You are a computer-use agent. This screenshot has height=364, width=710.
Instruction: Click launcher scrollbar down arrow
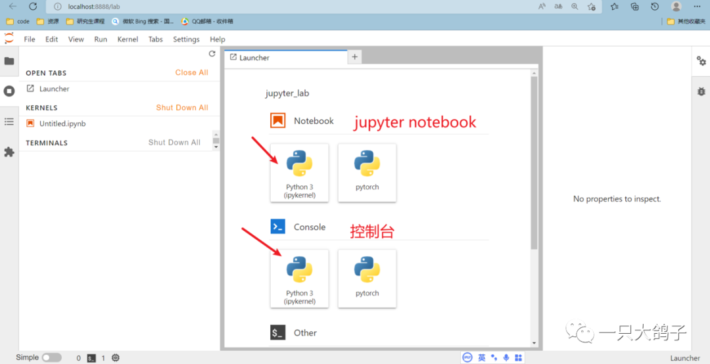tap(534, 343)
